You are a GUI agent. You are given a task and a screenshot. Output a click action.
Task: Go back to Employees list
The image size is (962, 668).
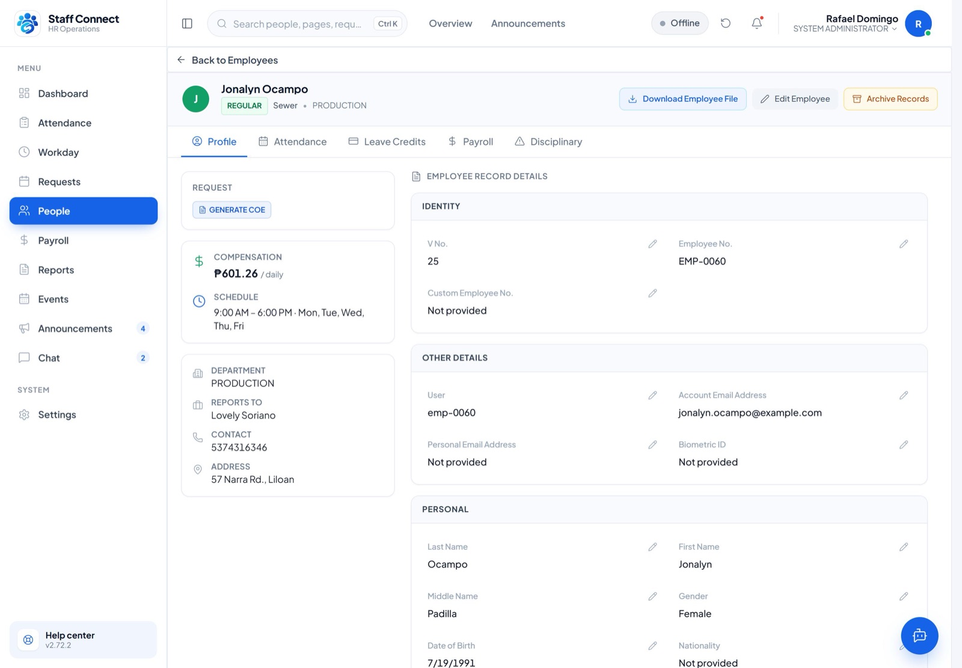click(x=227, y=60)
